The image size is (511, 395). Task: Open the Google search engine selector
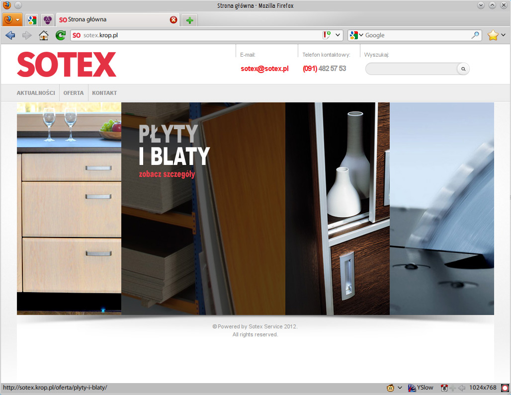tap(356, 35)
